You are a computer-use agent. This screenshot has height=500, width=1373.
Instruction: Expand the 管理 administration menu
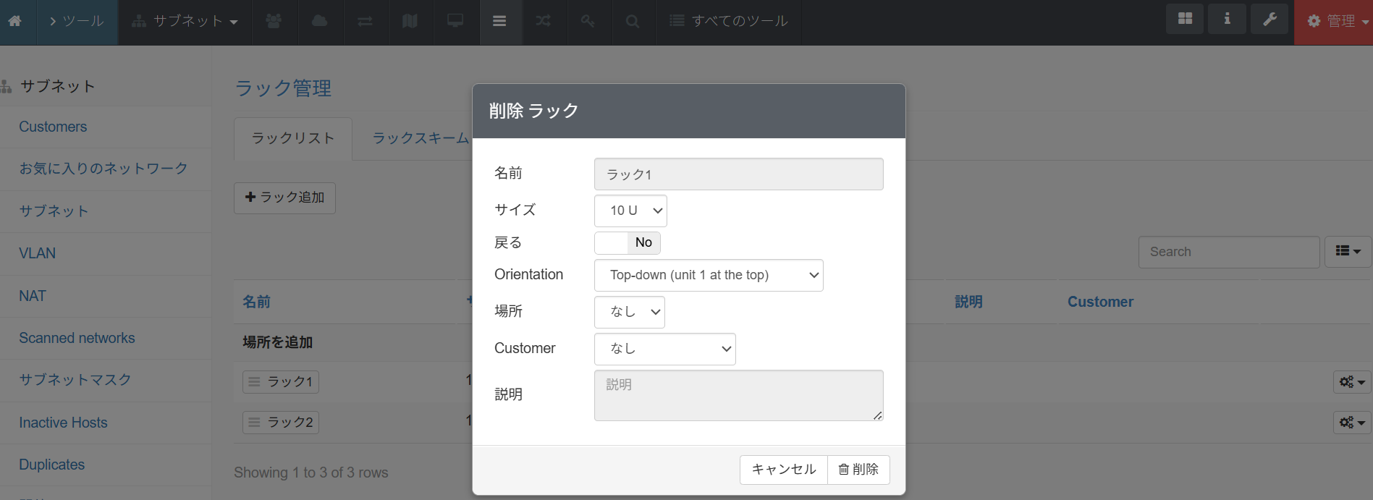[1334, 22]
